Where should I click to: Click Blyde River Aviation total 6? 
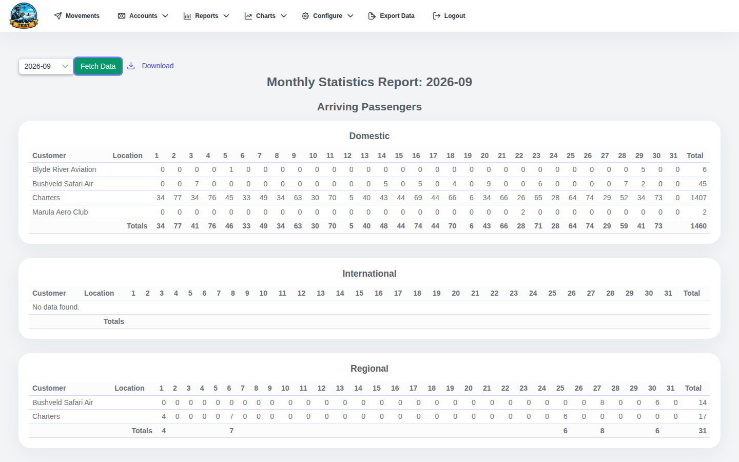click(x=705, y=169)
